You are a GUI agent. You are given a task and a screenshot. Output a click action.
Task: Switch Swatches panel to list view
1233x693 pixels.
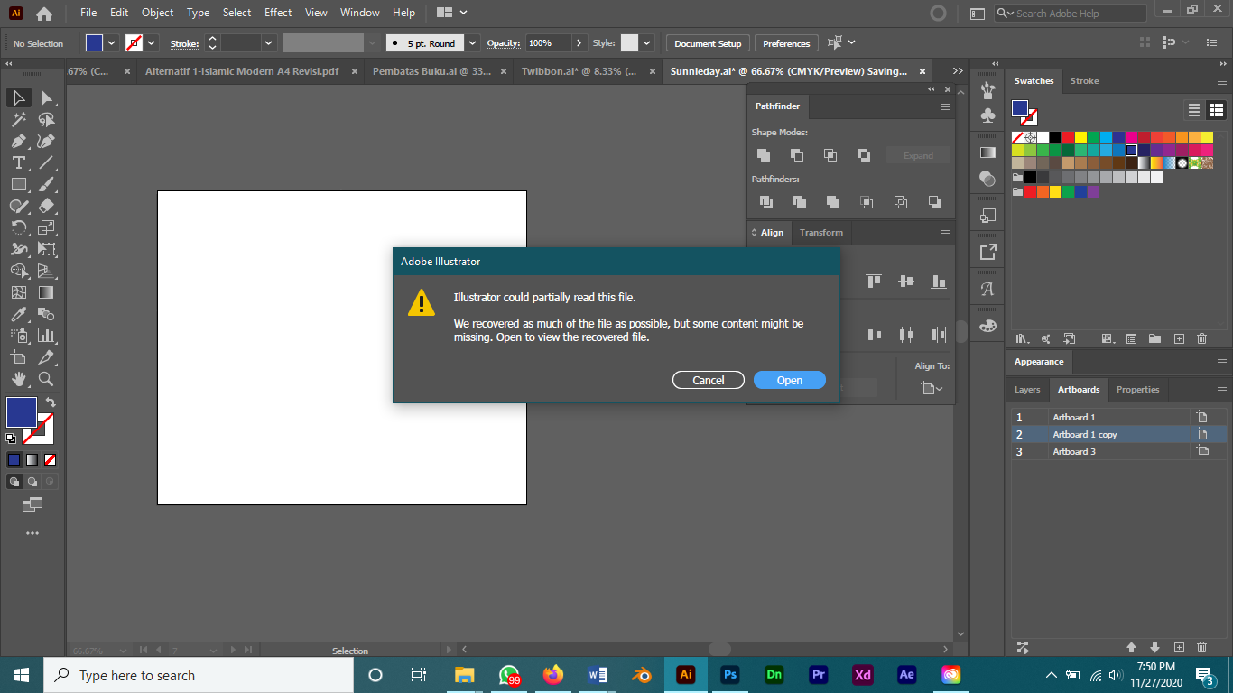(1194, 110)
